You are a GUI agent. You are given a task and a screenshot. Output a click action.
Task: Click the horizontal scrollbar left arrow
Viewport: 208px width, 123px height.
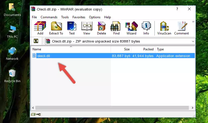point(33,108)
